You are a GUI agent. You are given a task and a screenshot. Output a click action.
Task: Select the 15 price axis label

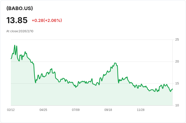177,83
